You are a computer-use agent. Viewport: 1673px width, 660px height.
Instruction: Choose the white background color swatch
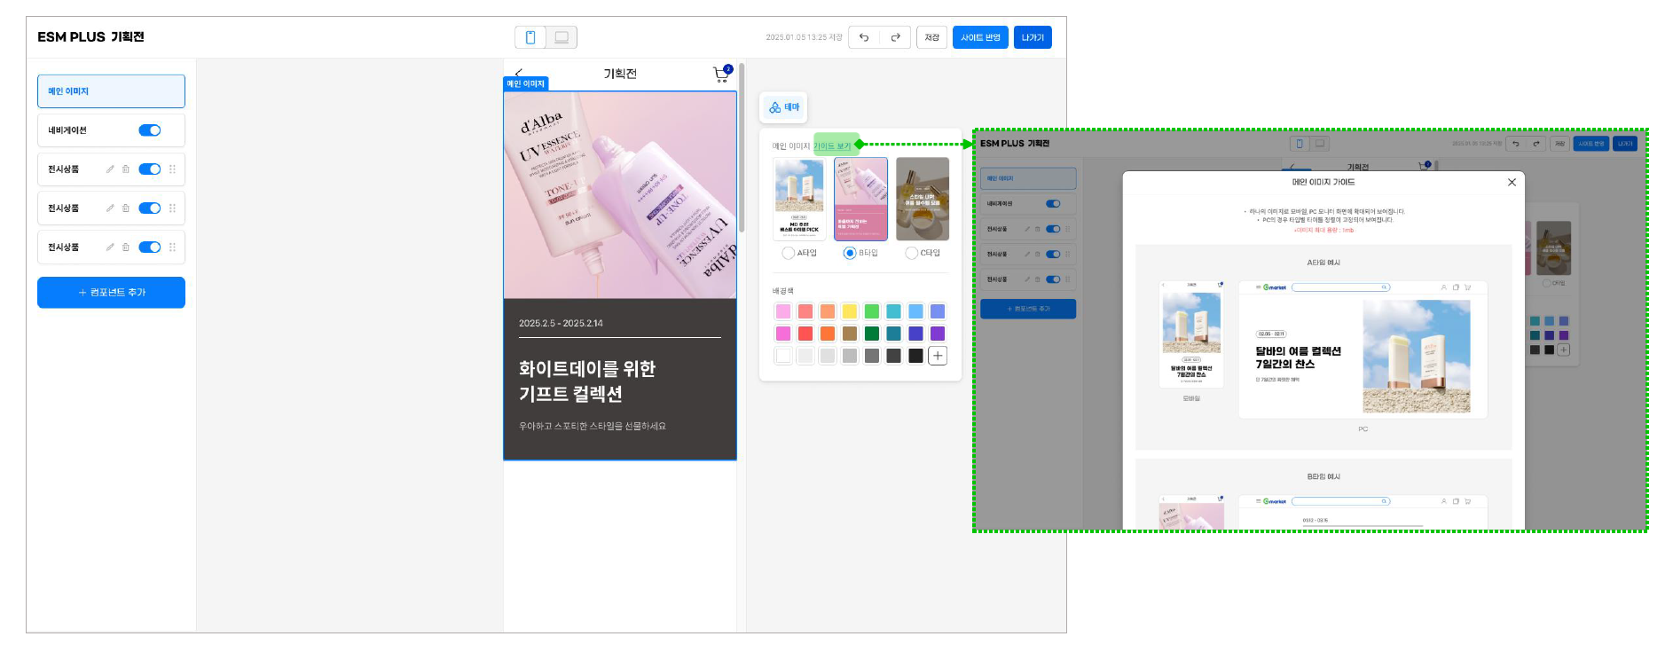(x=783, y=356)
